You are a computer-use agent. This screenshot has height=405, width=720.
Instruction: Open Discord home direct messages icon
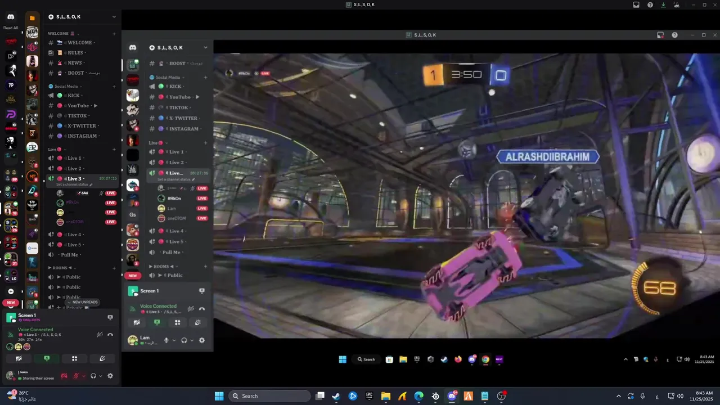click(x=11, y=17)
